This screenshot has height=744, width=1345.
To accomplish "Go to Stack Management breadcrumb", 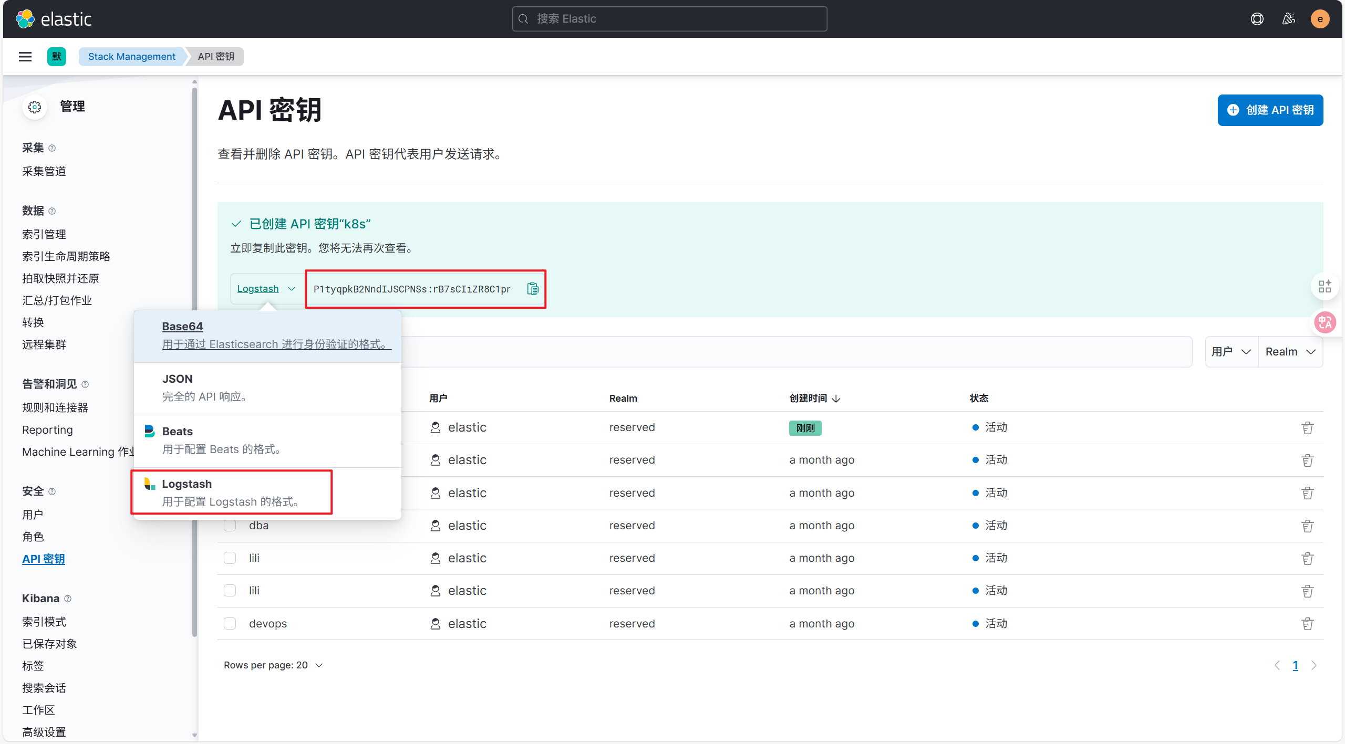I will coord(131,57).
